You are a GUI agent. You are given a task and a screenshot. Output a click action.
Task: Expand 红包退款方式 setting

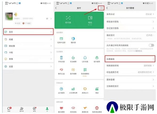pos(130,72)
